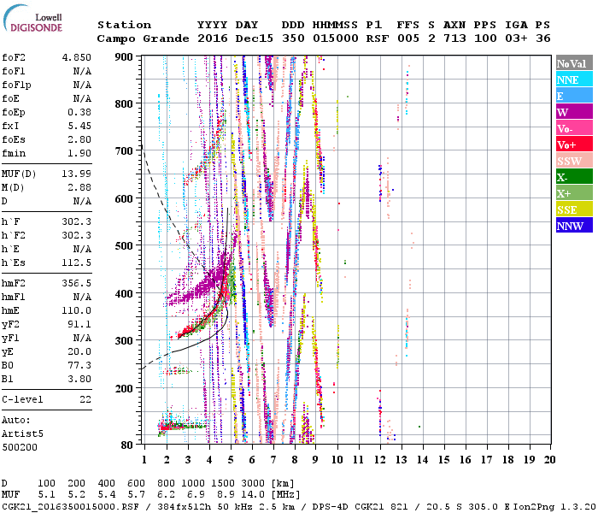Click the foF2 value 4.850
Viewport: 598px width, 513px height.
pos(77,57)
